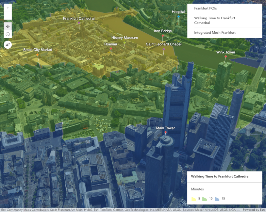Select the Main Tower pin marker
The width and height of the screenshot is (266, 212).
click(x=166, y=133)
